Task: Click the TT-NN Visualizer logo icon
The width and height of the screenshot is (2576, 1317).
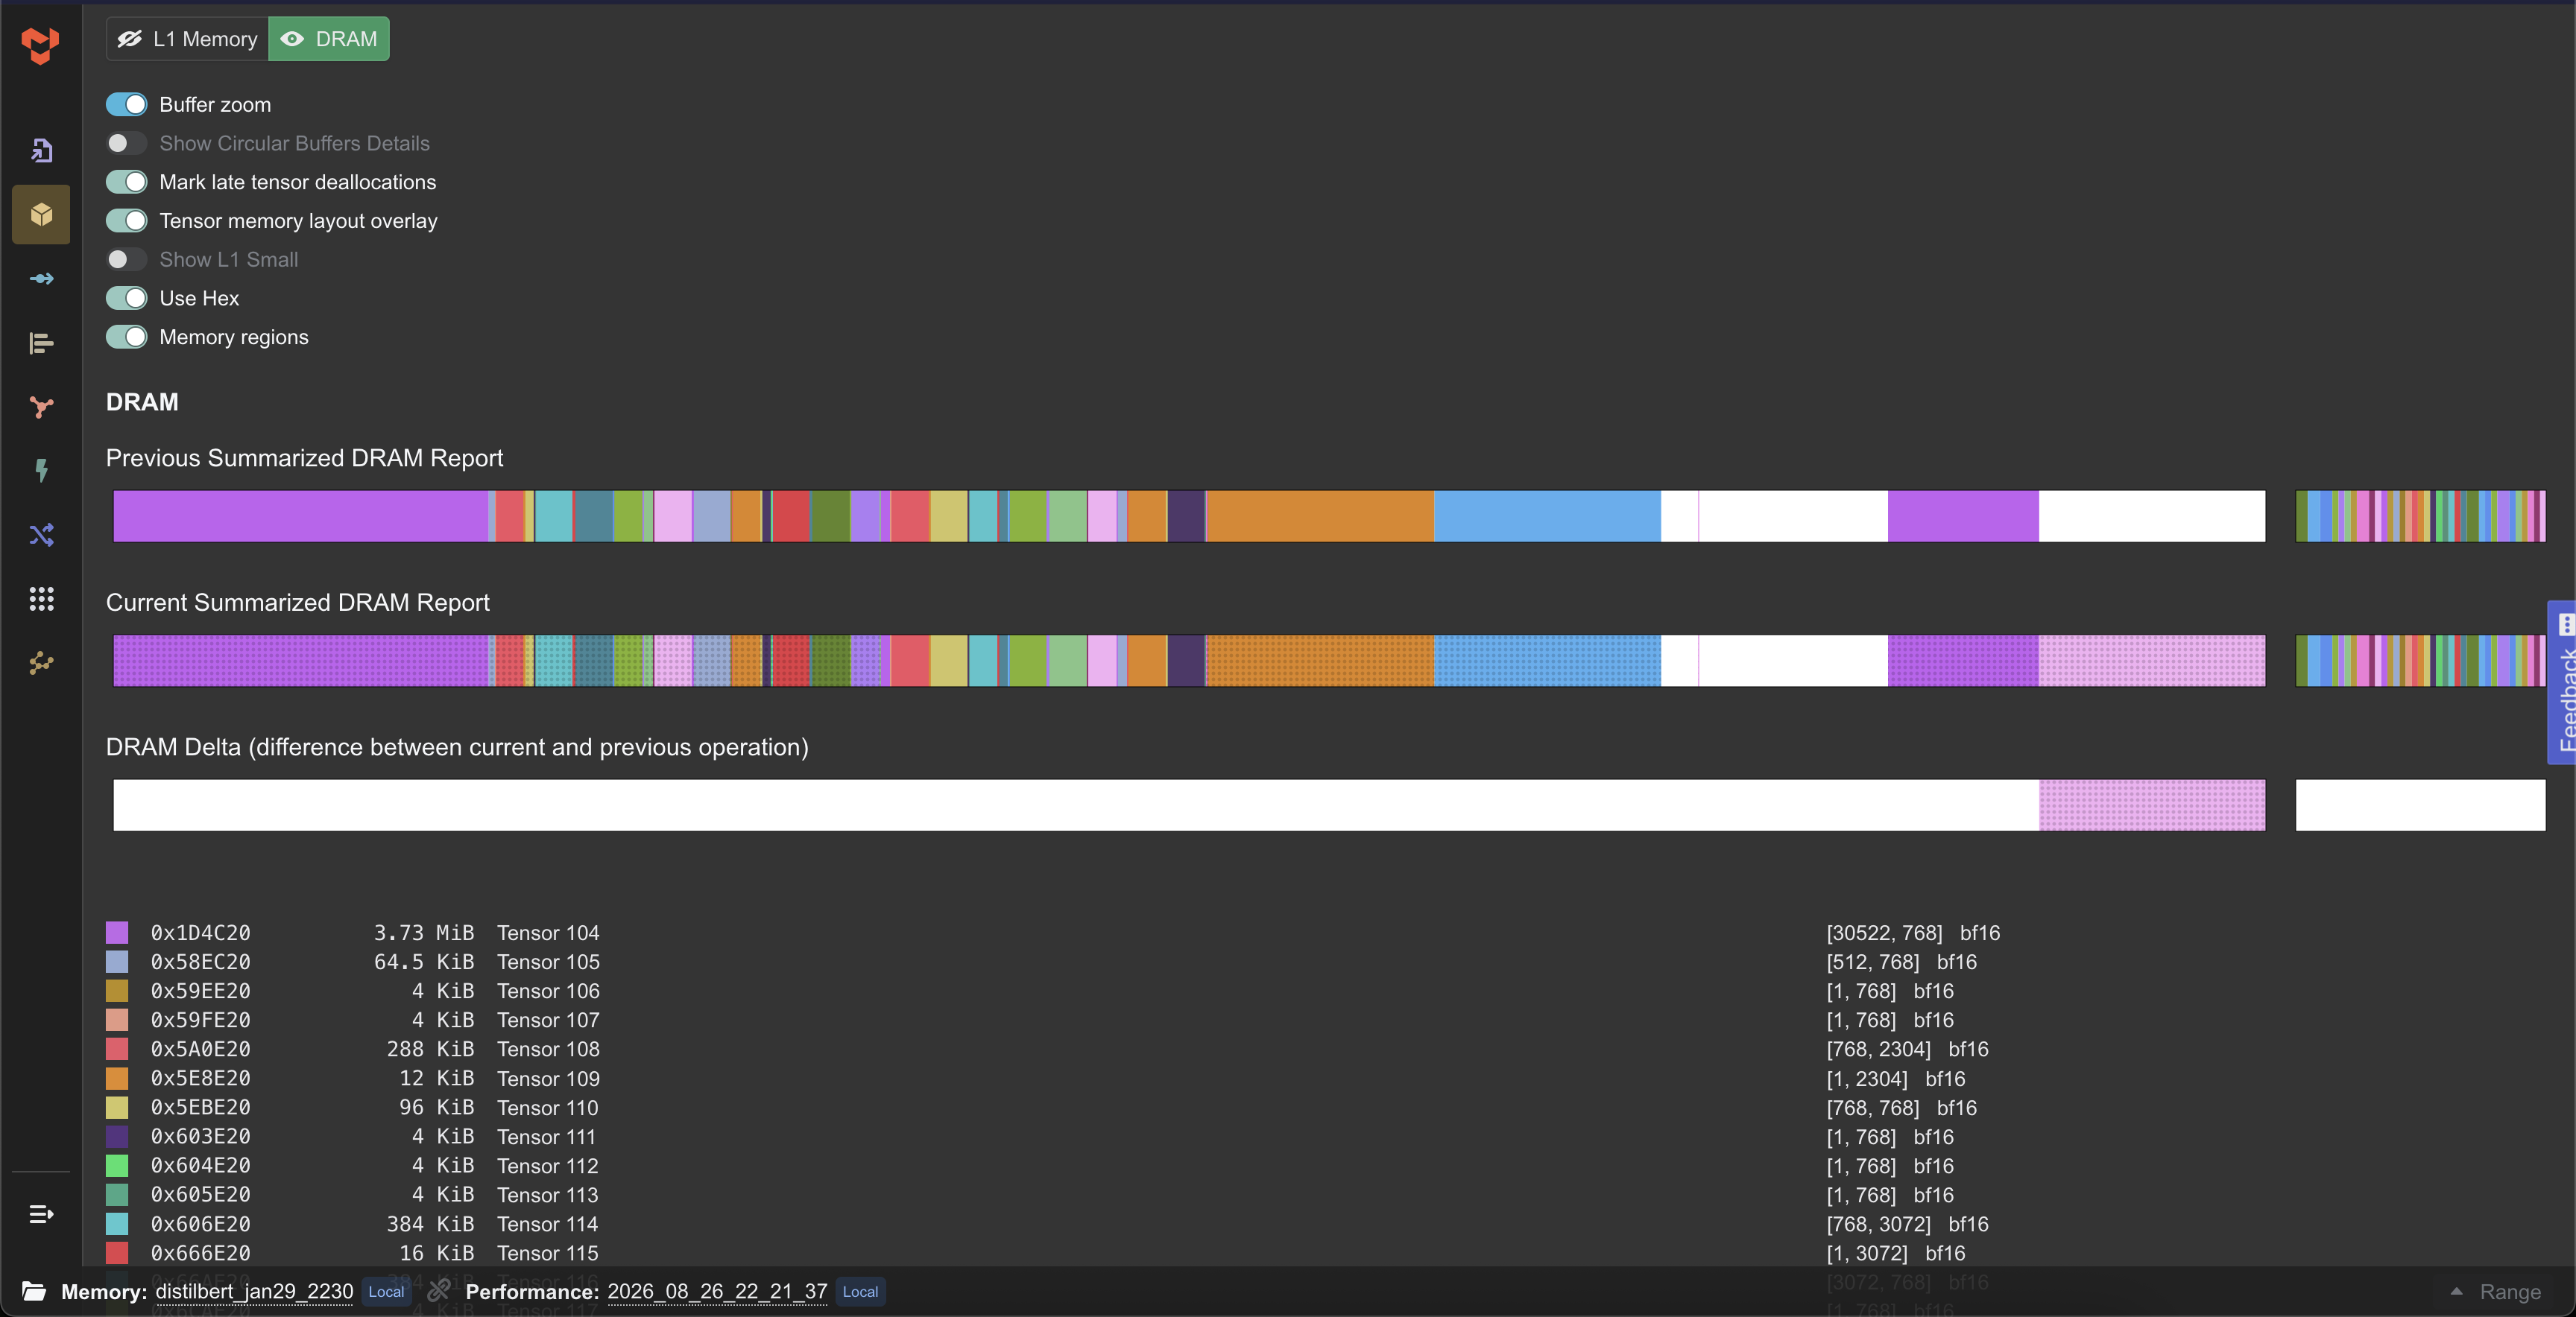Action: click(40, 45)
